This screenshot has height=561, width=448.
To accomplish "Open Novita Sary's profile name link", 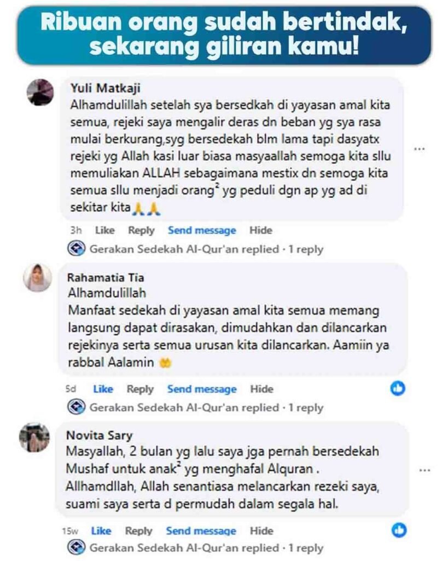I will [x=100, y=435].
